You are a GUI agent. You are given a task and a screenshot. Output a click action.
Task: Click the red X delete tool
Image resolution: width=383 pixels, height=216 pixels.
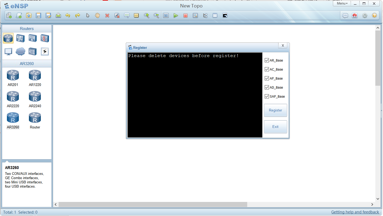coord(107,15)
